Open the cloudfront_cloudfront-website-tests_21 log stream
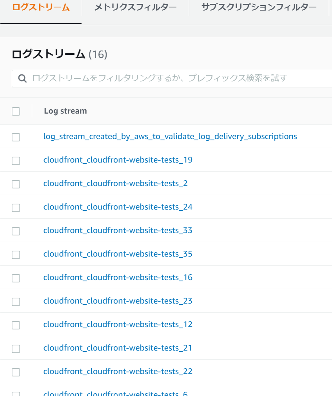This screenshot has height=396, width=332. (118, 348)
